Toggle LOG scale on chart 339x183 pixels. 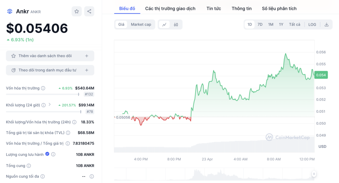coord(312,24)
